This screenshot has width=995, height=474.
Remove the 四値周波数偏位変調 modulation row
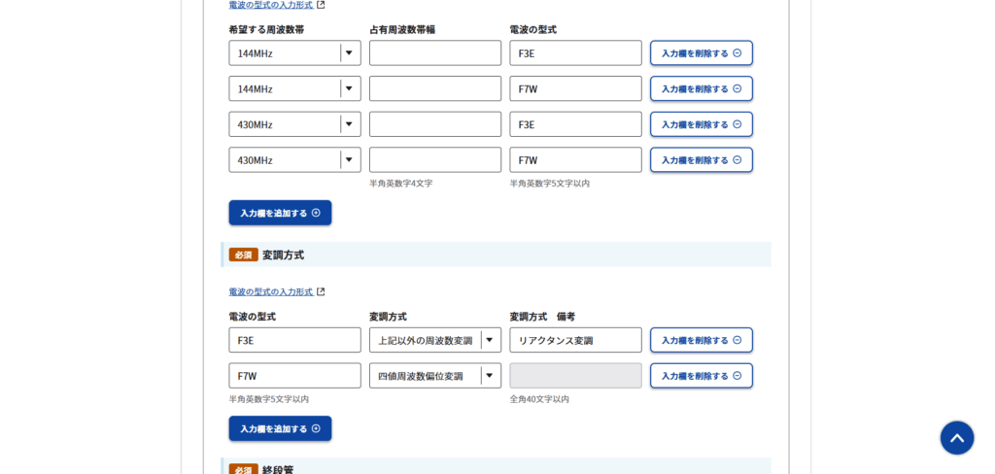click(701, 376)
